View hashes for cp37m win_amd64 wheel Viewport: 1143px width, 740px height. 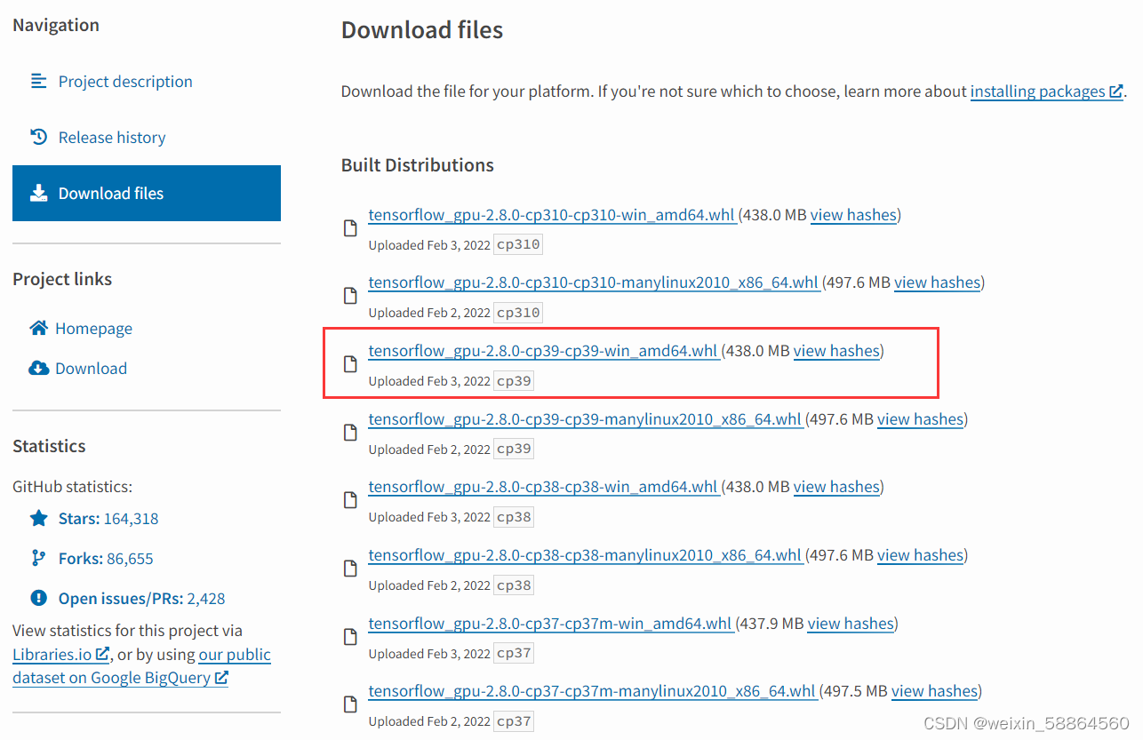(x=851, y=624)
